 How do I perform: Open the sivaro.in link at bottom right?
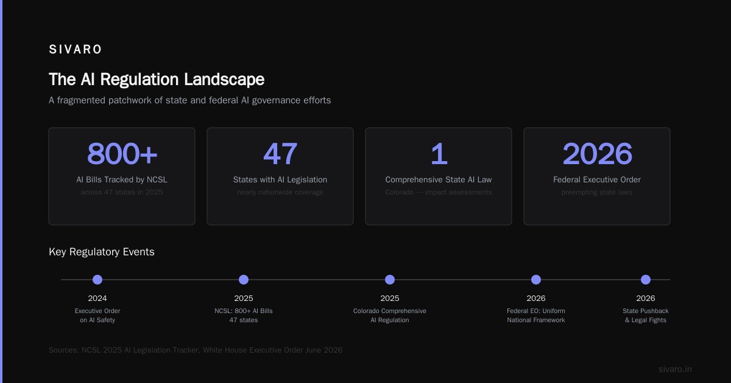pyautogui.click(x=675, y=369)
